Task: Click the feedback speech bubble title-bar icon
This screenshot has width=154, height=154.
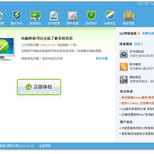Action: click(x=140, y=4)
